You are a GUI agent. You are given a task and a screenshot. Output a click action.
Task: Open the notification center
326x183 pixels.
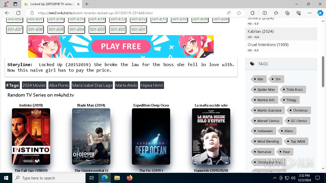tap(318, 178)
